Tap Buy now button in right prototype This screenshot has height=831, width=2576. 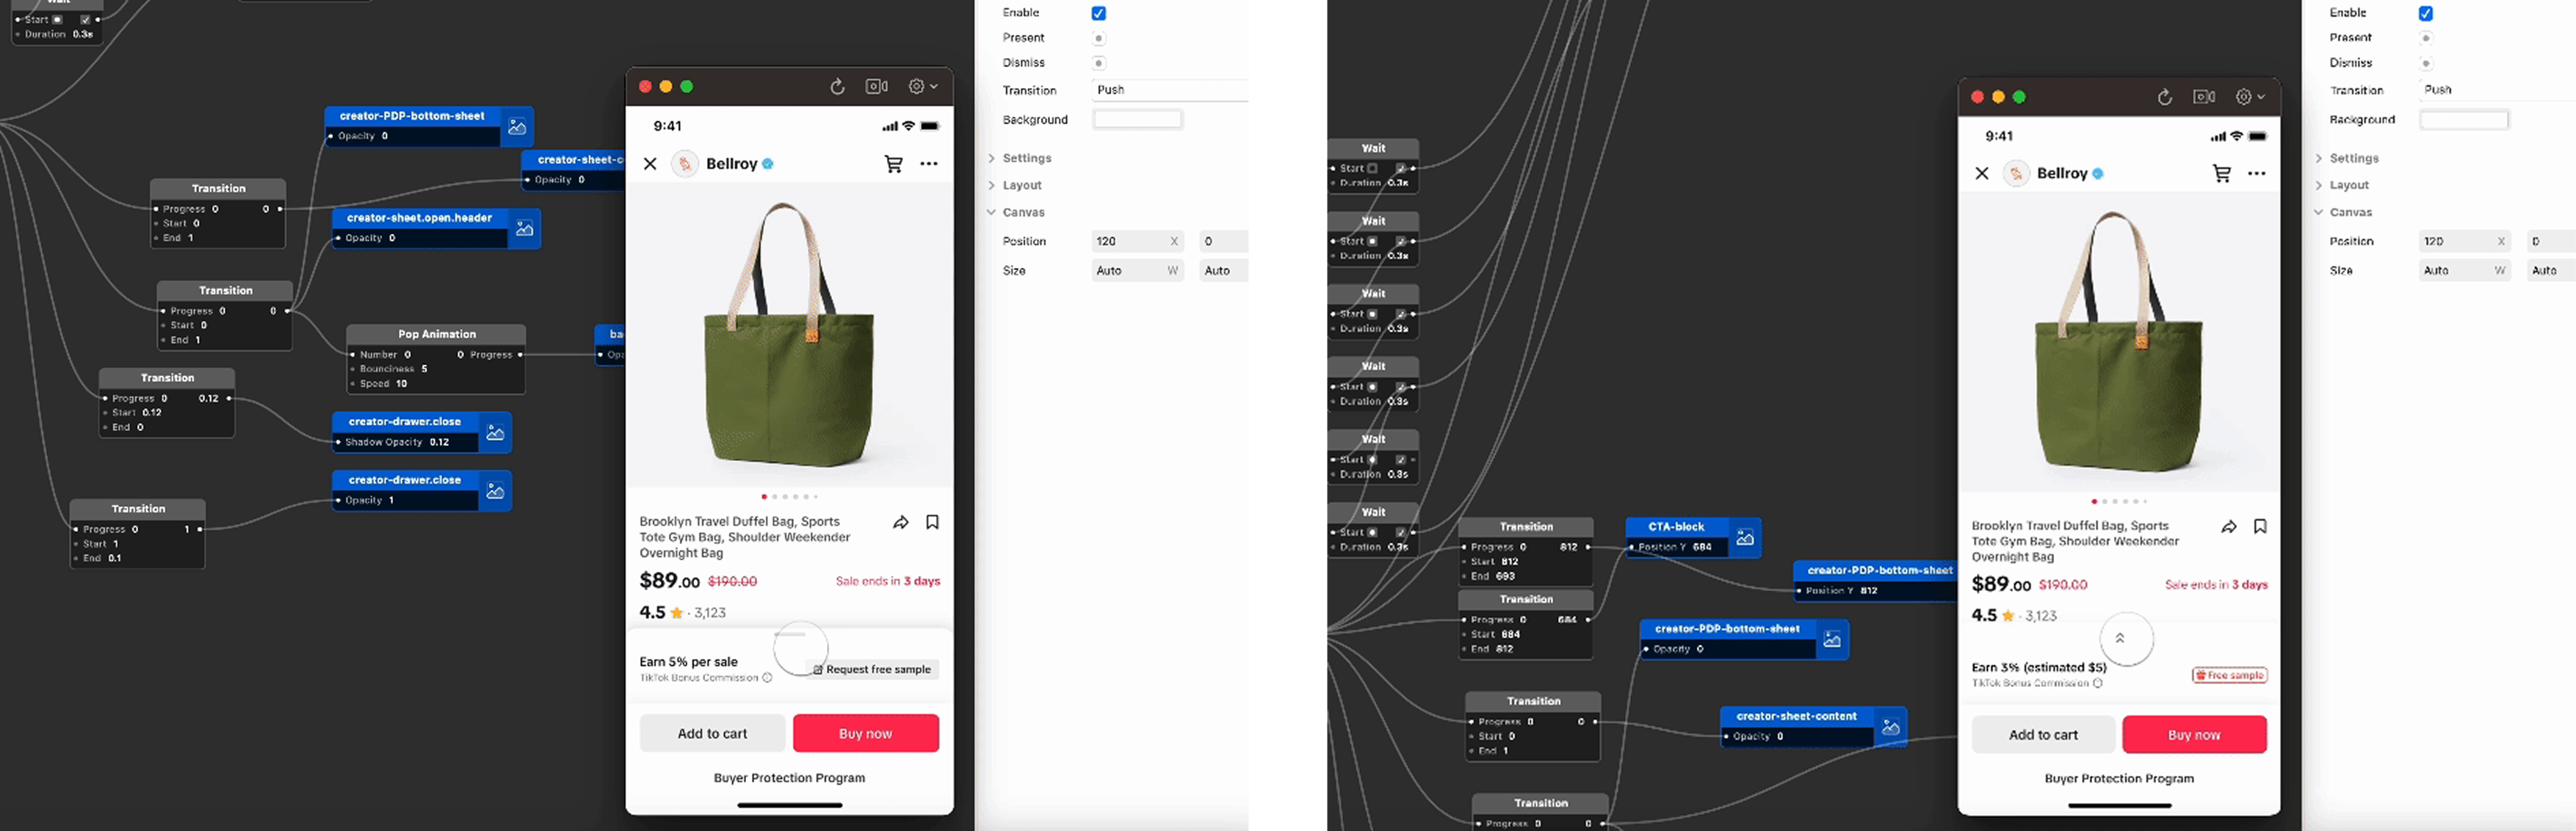(x=2194, y=734)
